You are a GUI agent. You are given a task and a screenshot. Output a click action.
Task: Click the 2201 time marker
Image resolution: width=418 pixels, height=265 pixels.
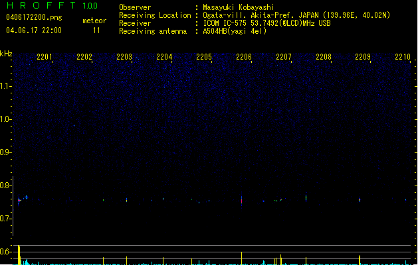pyautogui.click(x=45, y=57)
